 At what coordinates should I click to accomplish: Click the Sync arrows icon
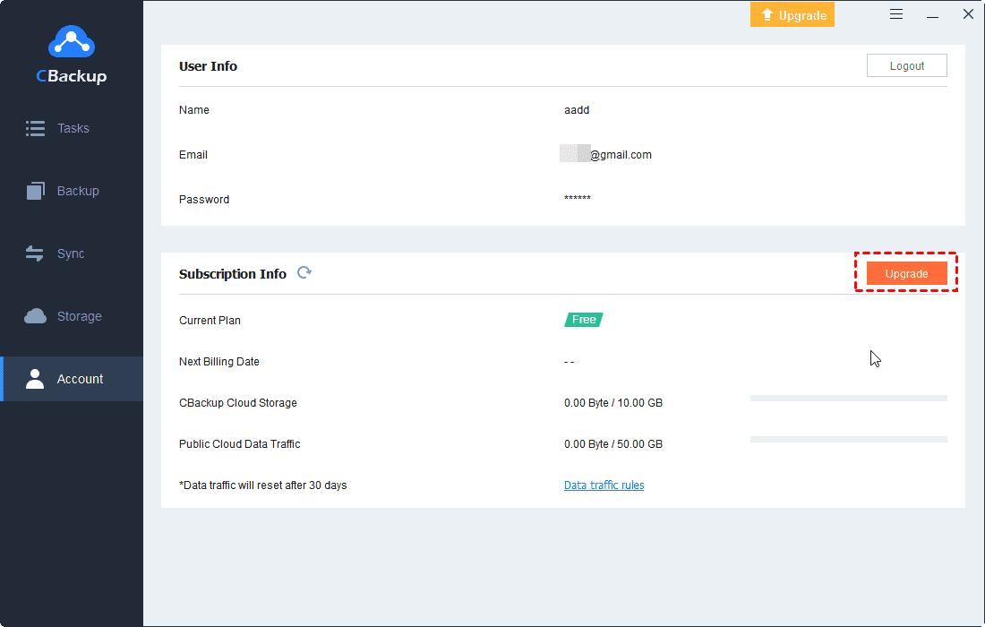35,253
